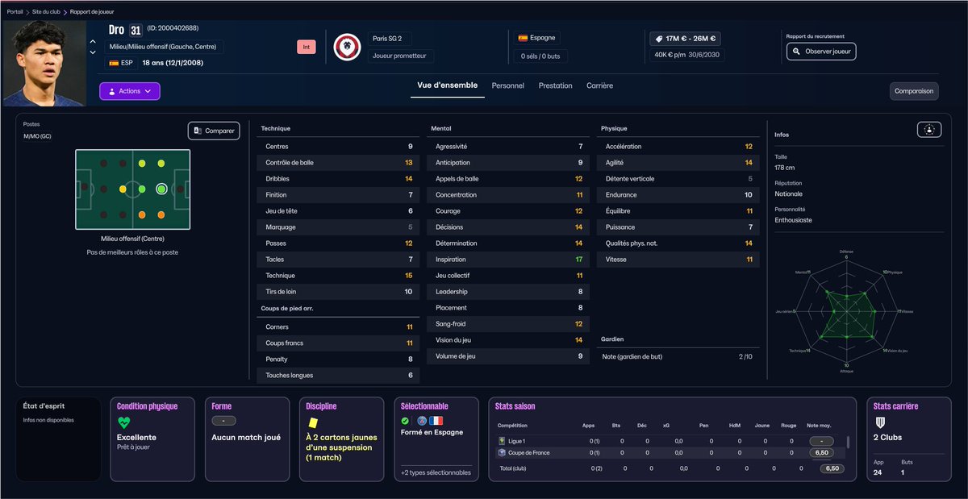Image resolution: width=968 pixels, height=499 pixels.
Task: Expand the +2 types sélectionnables list
Action: pos(436,472)
